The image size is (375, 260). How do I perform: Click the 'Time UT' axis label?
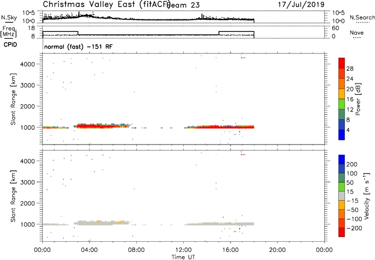pyautogui.click(x=183, y=257)
